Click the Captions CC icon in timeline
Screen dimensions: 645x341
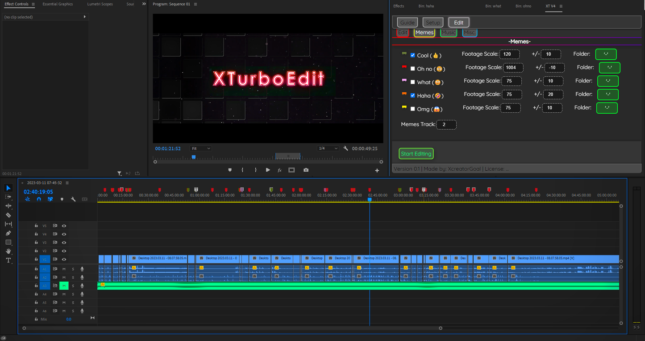[x=85, y=200]
